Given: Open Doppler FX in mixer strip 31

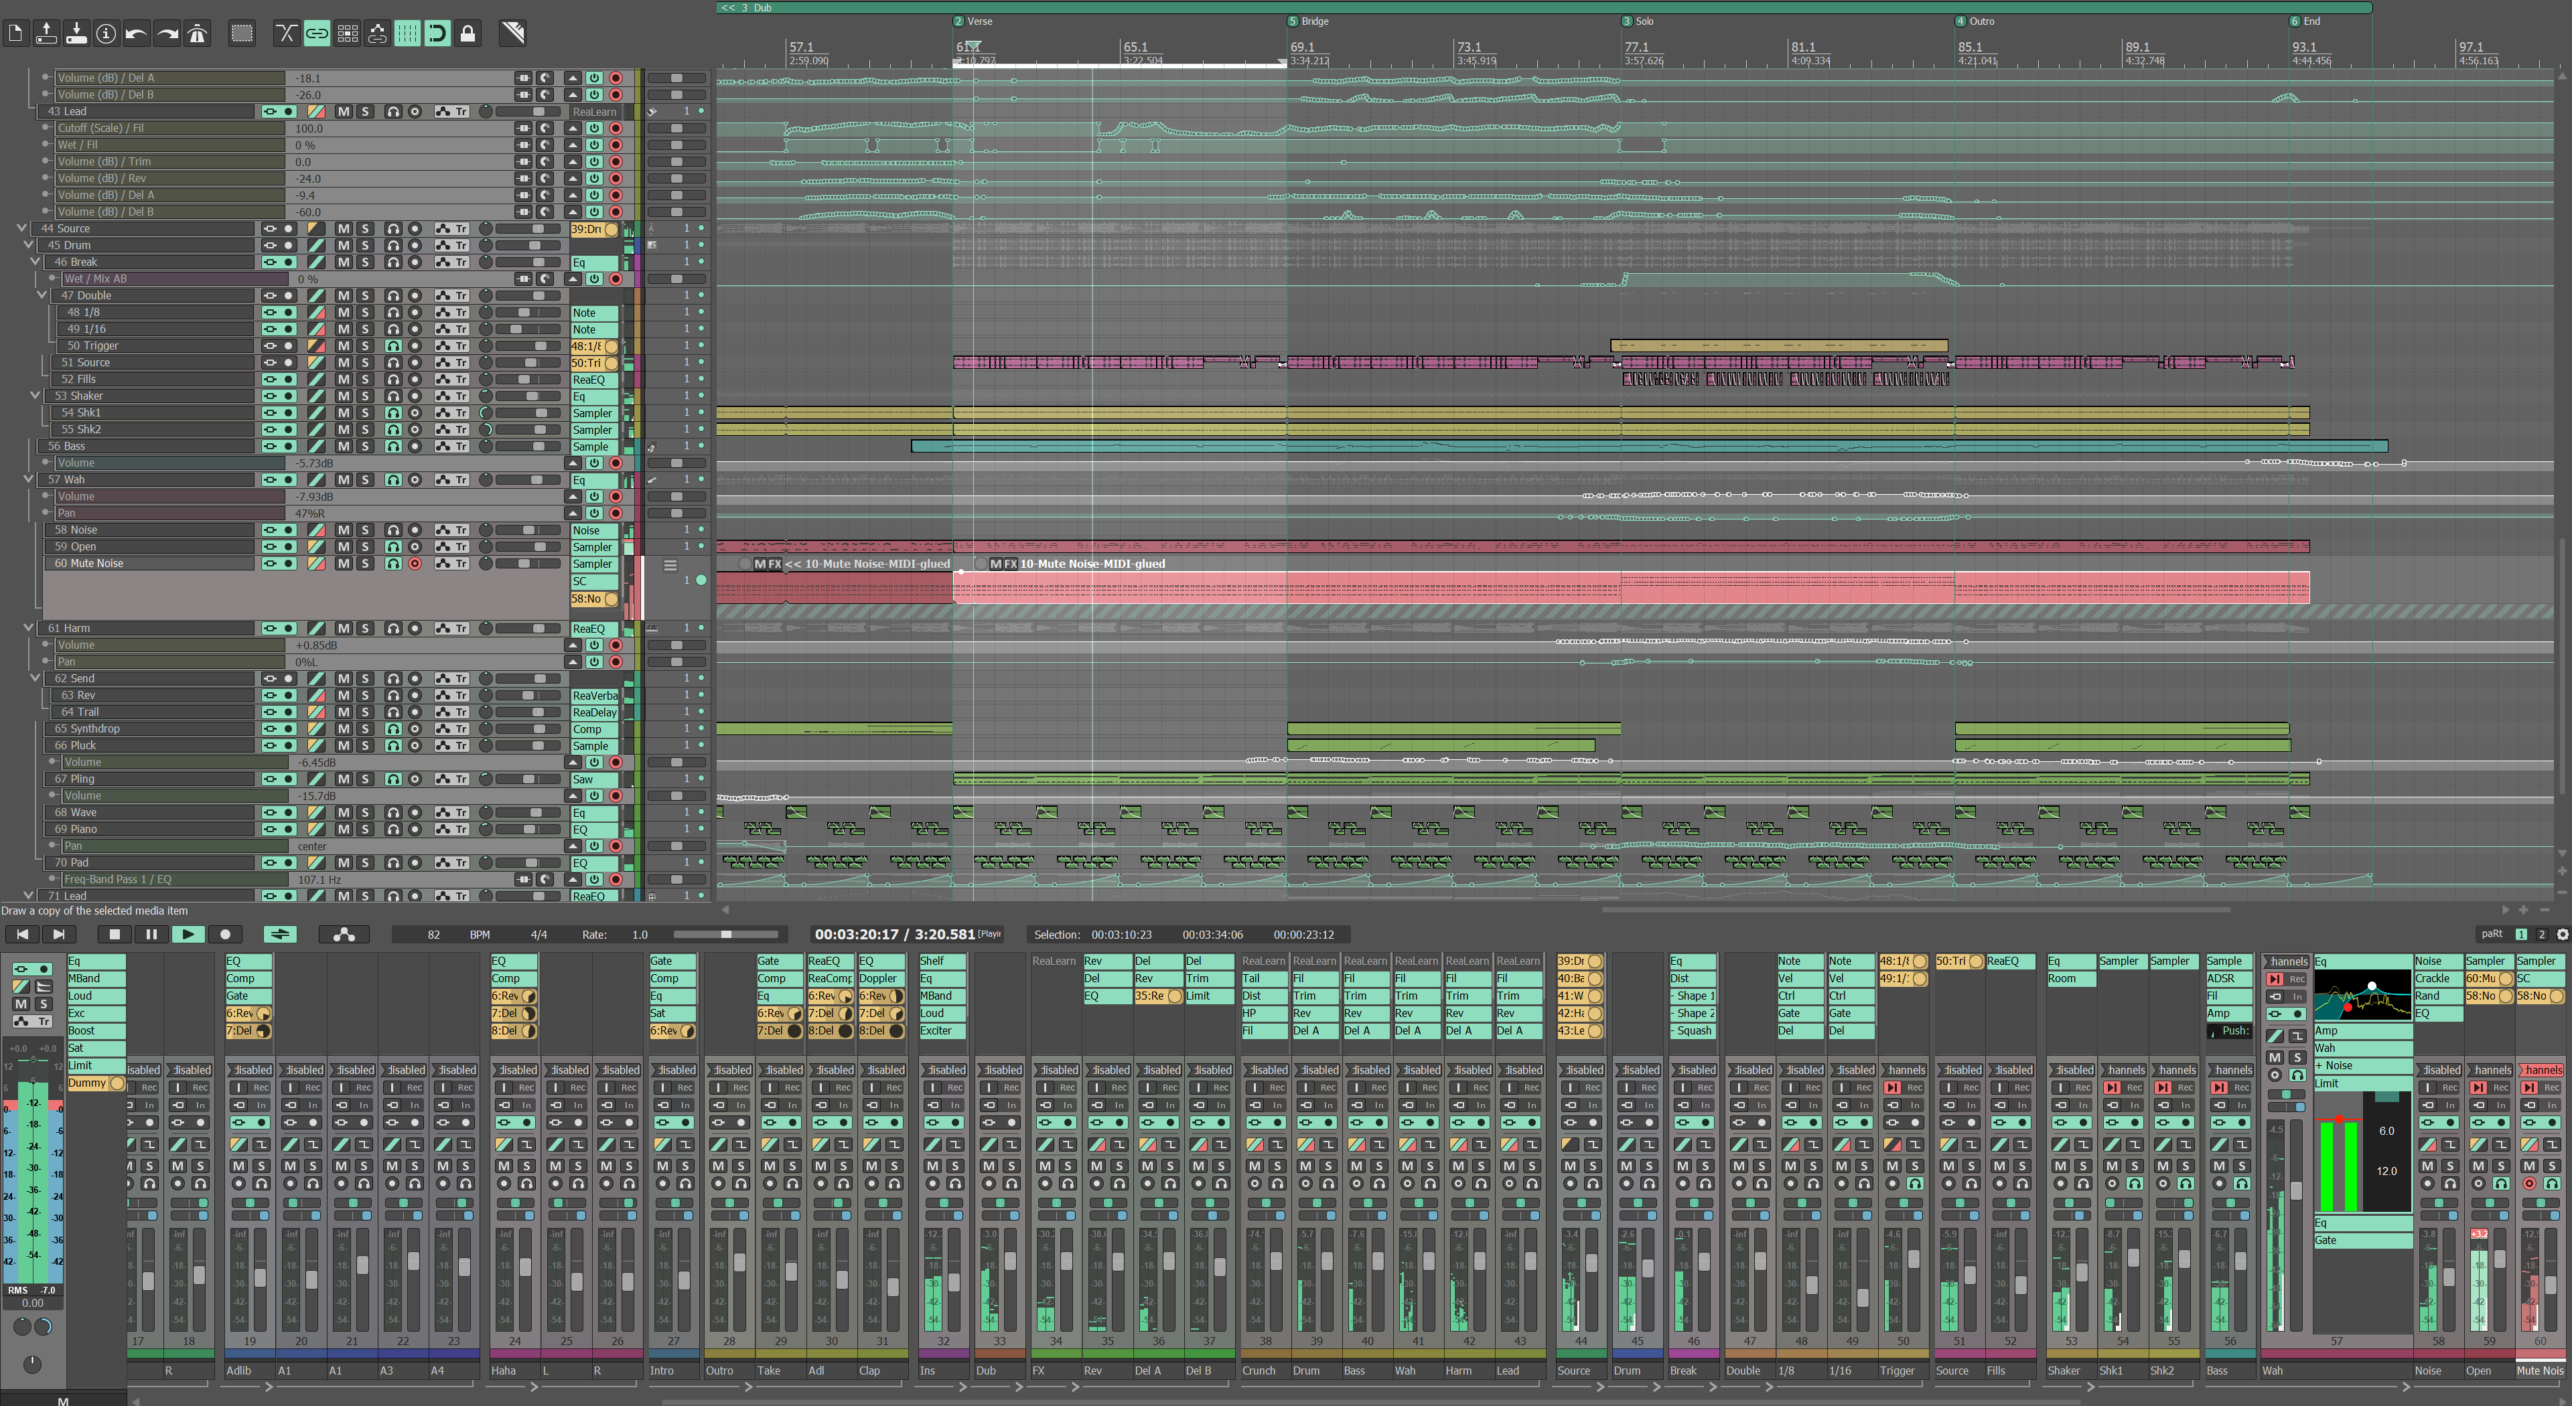Looking at the screenshot, I should pos(881,979).
